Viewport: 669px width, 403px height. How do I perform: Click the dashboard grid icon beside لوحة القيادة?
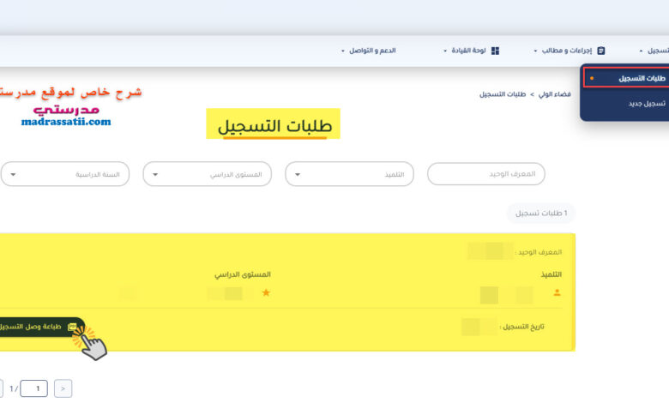pos(495,51)
